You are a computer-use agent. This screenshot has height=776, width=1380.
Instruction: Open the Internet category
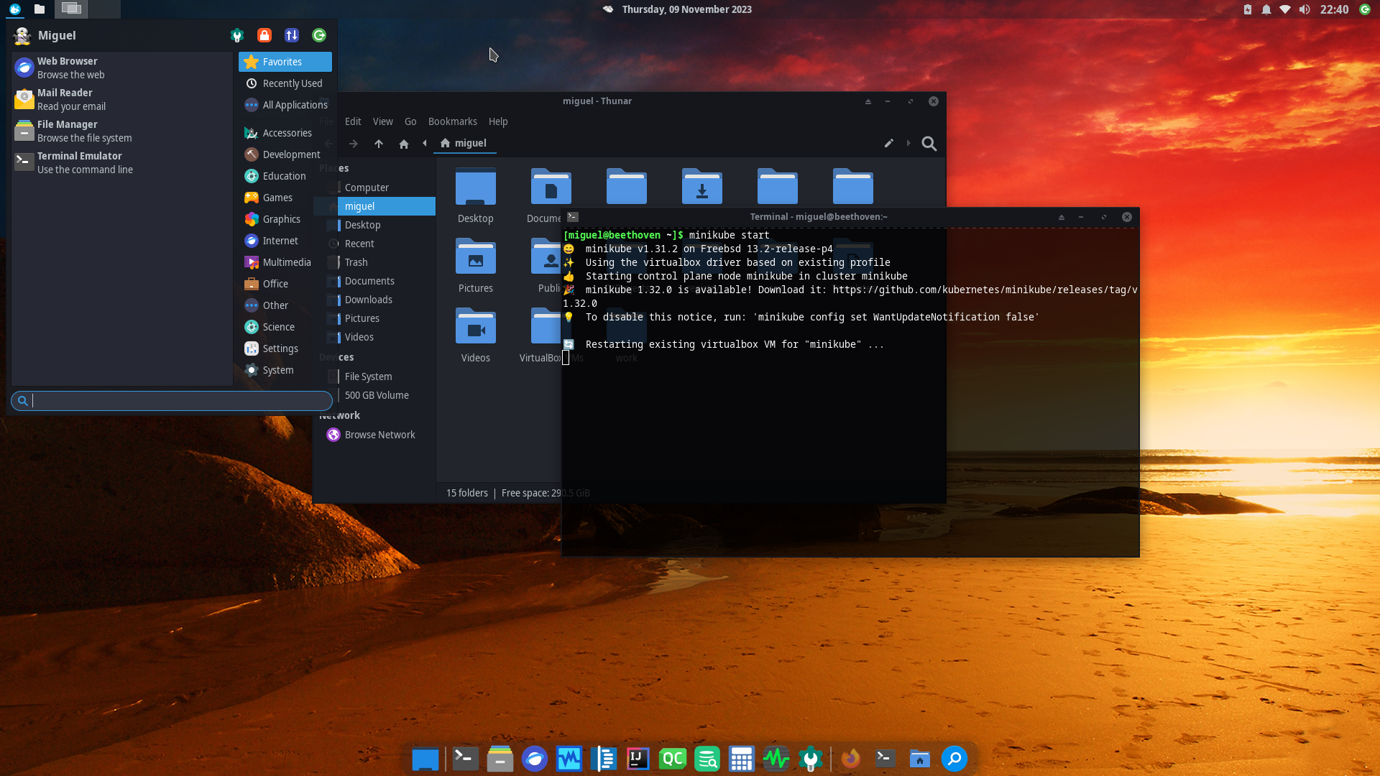coord(285,241)
